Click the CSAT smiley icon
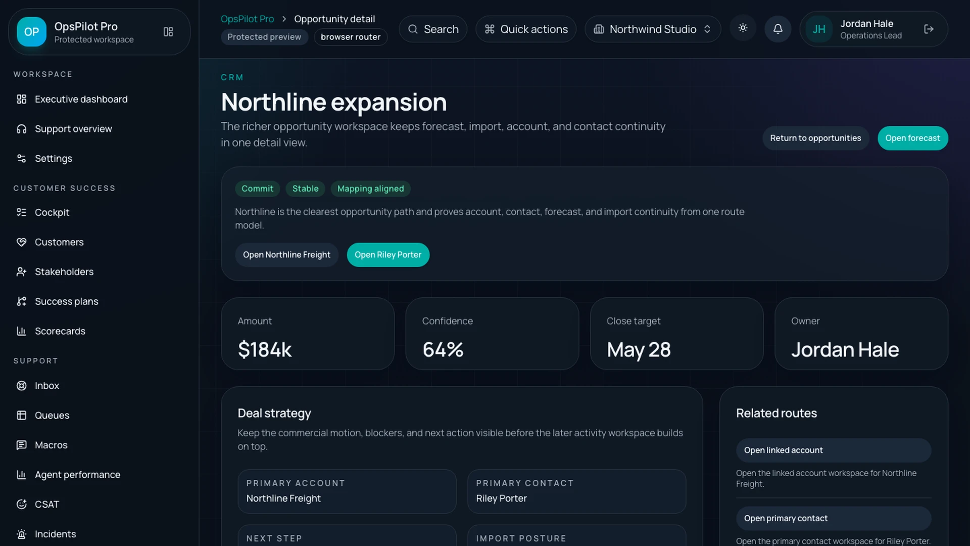This screenshot has height=546, width=970. pyautogui.click(x=21, y=505)
